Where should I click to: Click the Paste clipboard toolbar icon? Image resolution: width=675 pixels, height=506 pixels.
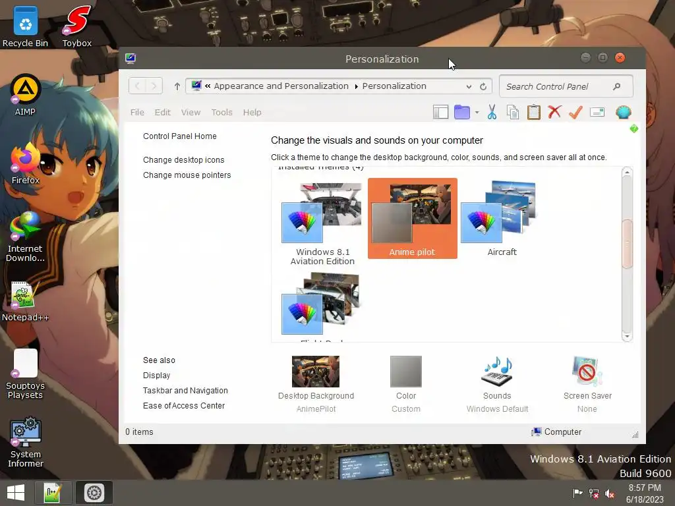pos(534,112)
